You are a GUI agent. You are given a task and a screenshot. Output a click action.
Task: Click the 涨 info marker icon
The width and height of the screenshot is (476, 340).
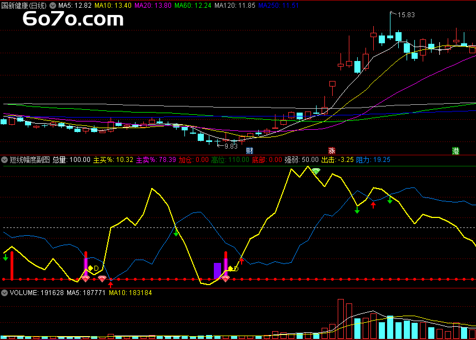332,151
